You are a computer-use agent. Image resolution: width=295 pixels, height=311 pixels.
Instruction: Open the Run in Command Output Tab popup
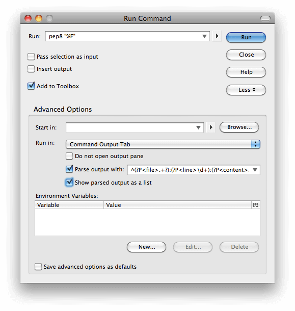(163, 144)
